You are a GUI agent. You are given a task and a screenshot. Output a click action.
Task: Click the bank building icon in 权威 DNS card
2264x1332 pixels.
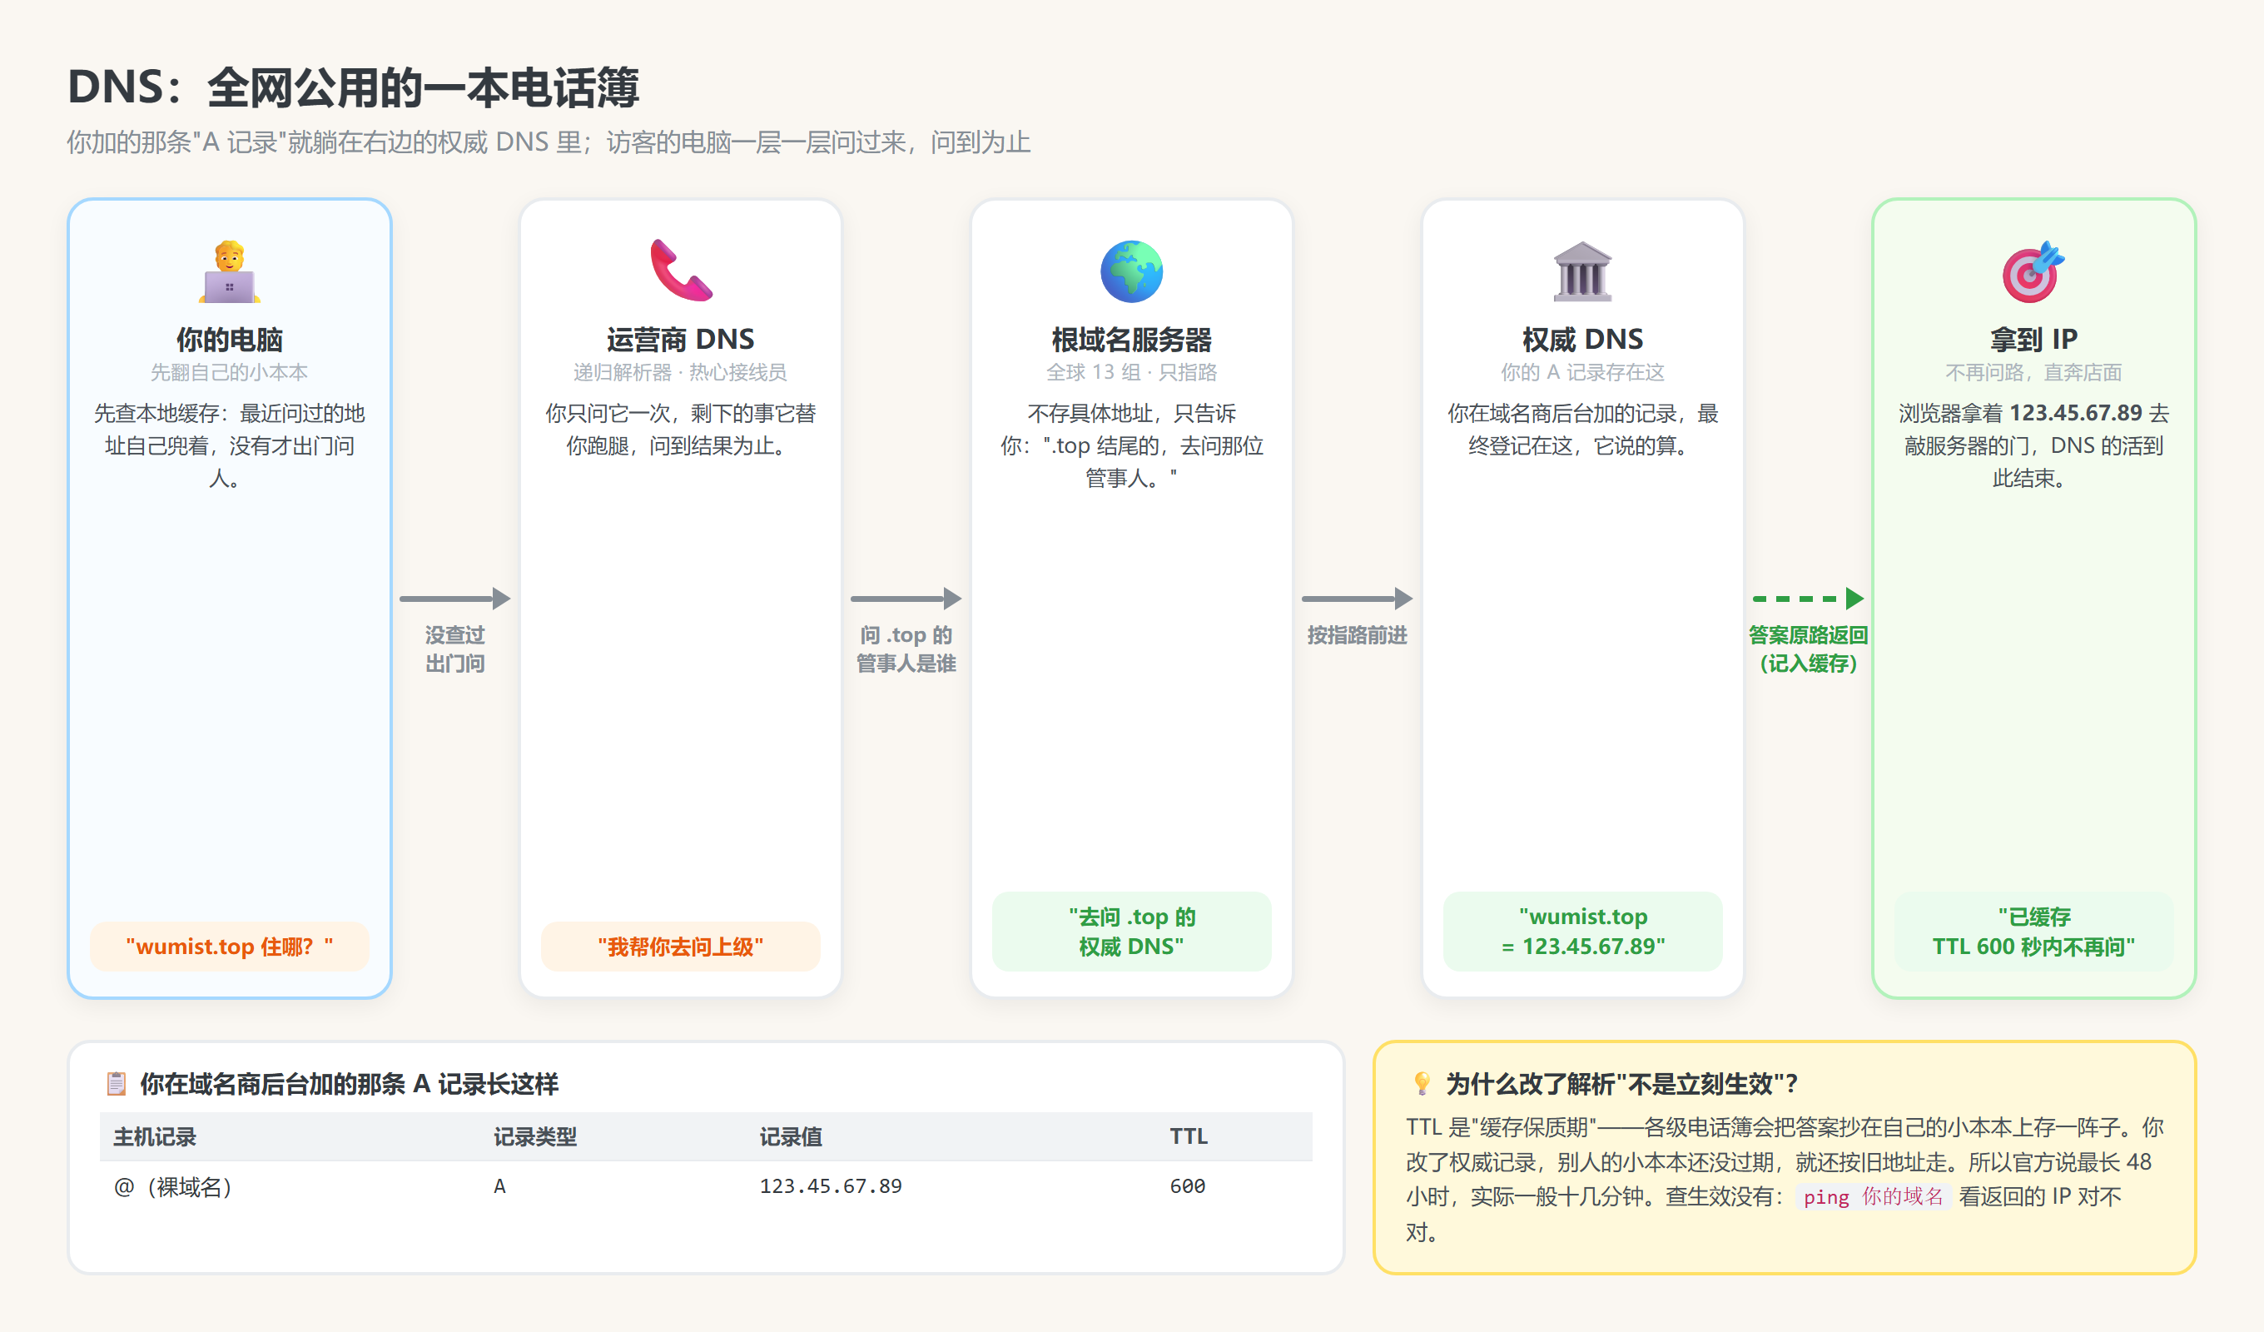[x=1583, y=271]
